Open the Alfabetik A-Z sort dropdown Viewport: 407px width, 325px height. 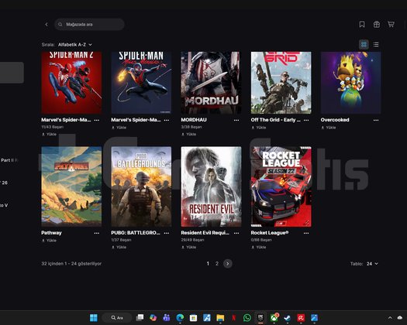(75, 45)
